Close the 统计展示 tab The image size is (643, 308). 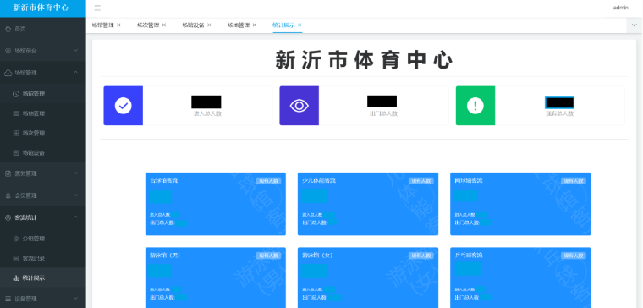(300, 25)
